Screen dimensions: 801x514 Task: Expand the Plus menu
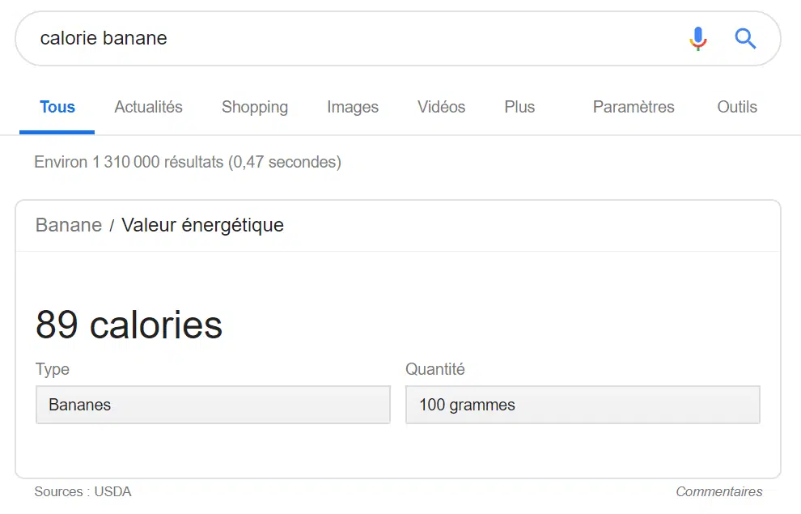click(519, 107)
